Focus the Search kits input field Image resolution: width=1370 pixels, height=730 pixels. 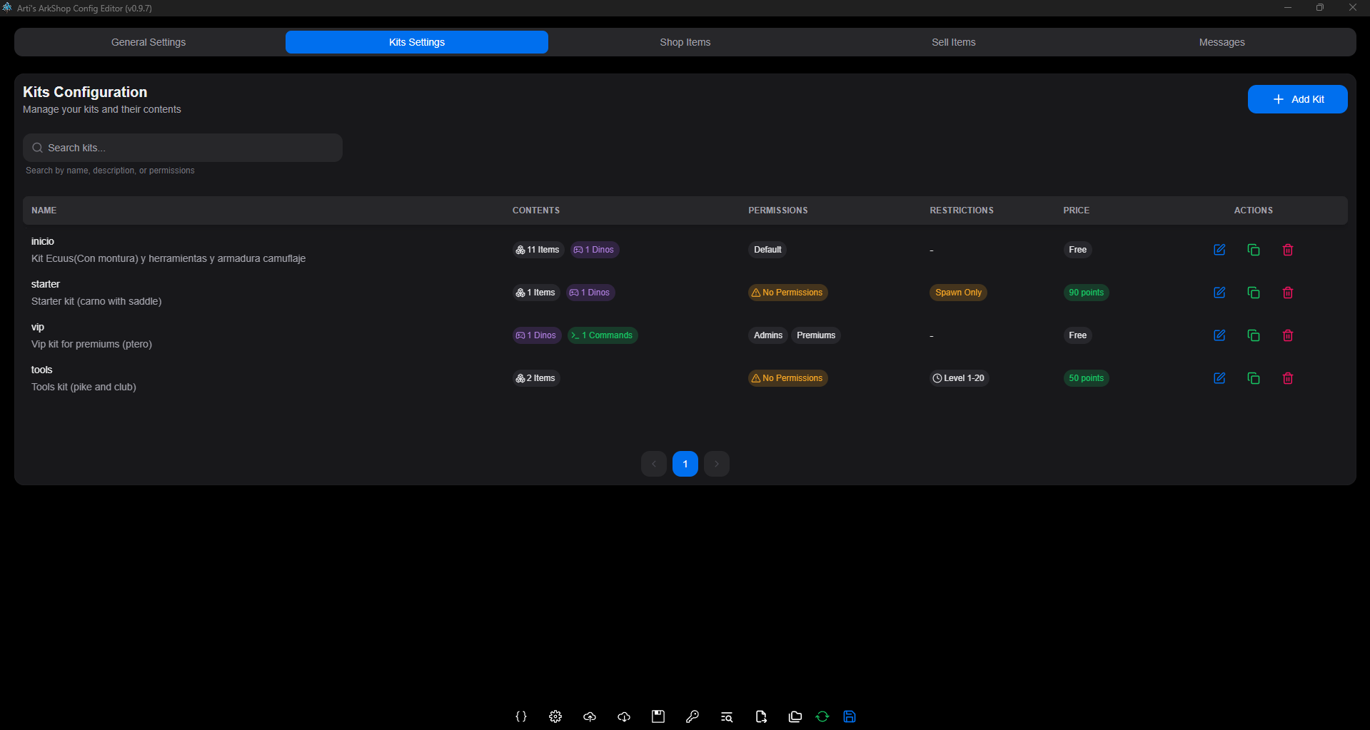[x=183, y=148]
